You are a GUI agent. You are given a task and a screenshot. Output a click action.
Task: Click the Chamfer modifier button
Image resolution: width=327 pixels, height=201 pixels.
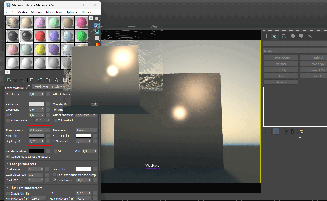click(x=281, y=82)
